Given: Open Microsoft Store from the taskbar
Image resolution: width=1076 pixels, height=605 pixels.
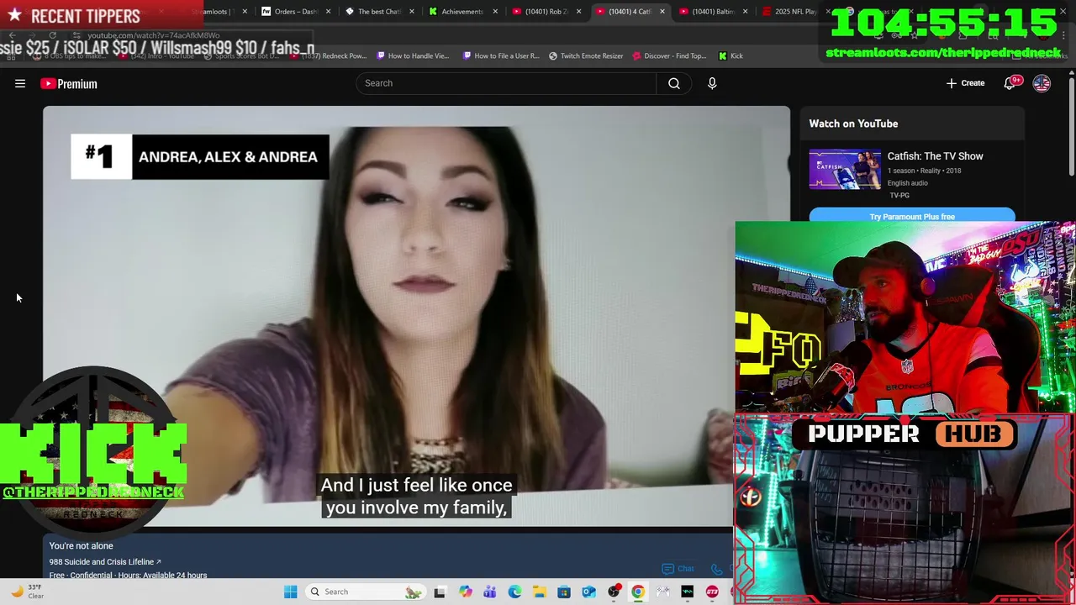Looking at the screenshot, I should click(564, 592).
